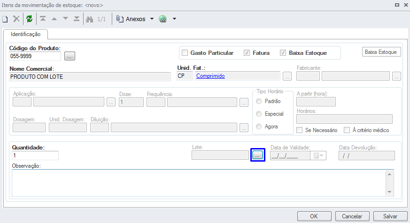Click the Anexos paperclip icon
Viewport: 410px width, 223px height.
pyautogui.click(x=119, y=19)
